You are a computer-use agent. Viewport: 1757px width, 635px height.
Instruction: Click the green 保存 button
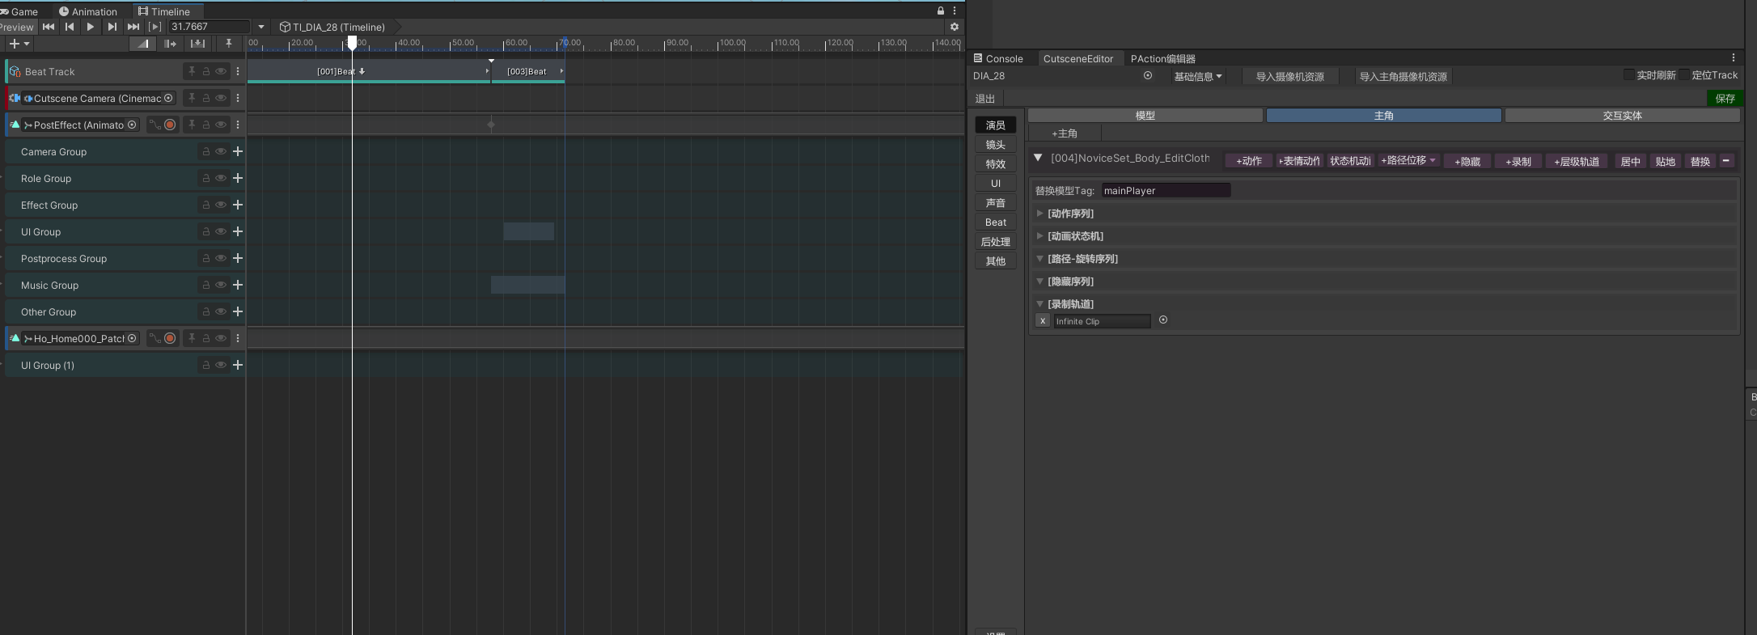pyautogui.click(x=1725, y=98)
